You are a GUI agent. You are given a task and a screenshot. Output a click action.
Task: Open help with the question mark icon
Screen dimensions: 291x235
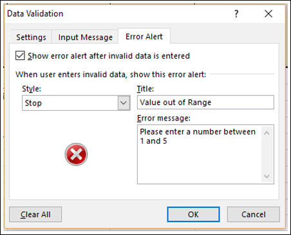coord(236,14)
